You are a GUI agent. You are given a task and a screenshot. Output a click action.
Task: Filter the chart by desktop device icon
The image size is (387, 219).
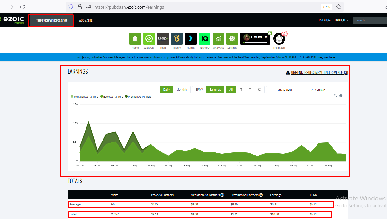259,90
